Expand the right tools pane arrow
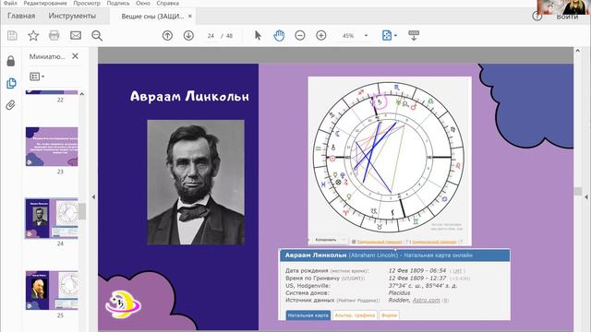Image resolution: width=591 pixels, height=332 pixels. 586,196
